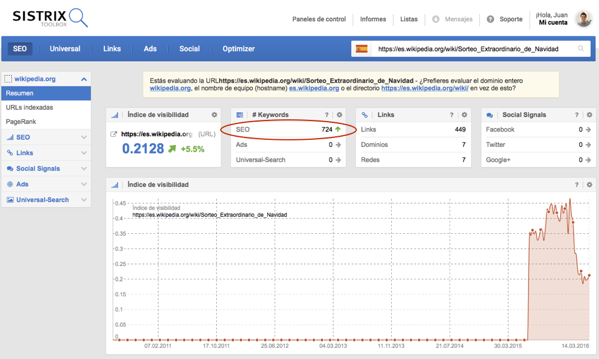
Task: Click the help icon on visibility chart panel
Action: tap(577, 184)
